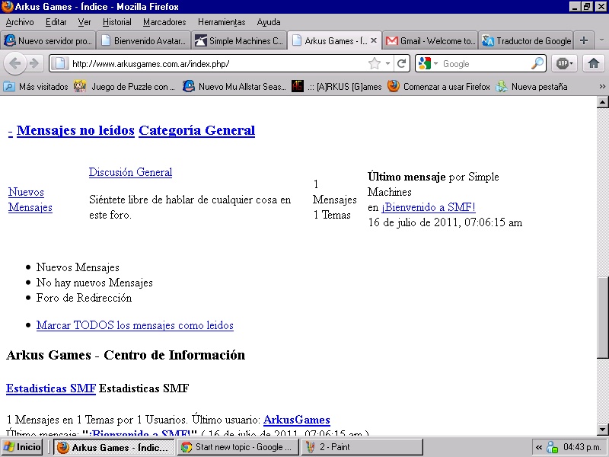Screen dimensions: 609x457
Task: Switch to Traductor de Google tab
Action: pyautogui.click(x=526, y=40)
